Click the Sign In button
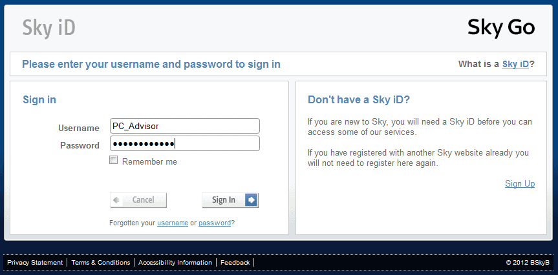 [230, 200]
